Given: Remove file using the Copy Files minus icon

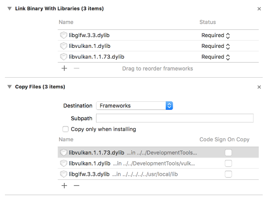Looking at the screenshot, I should click(76, 185).
